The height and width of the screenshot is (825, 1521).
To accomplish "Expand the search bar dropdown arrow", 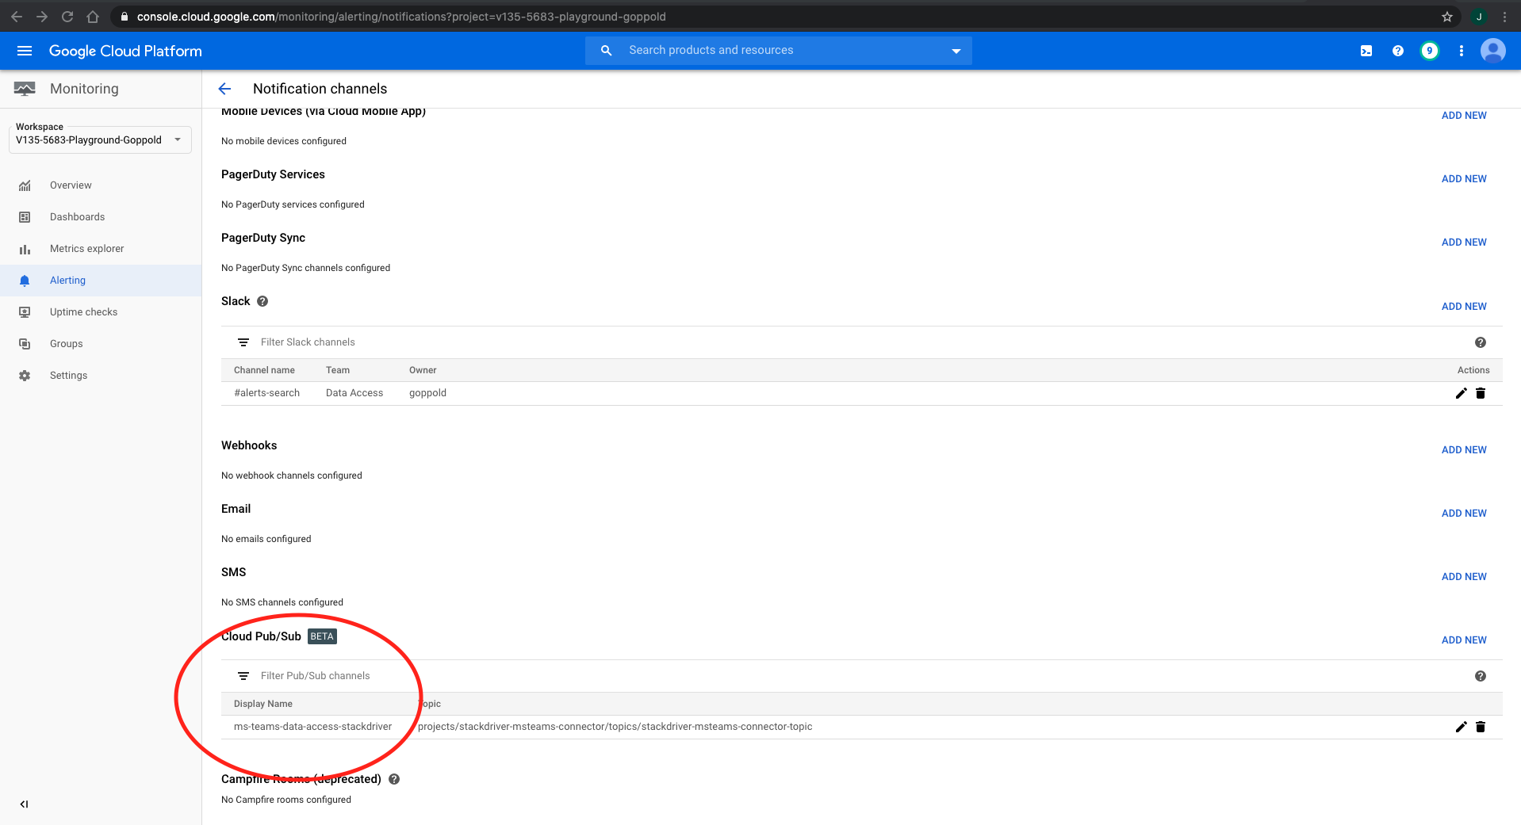I will (x=956, y=51).
